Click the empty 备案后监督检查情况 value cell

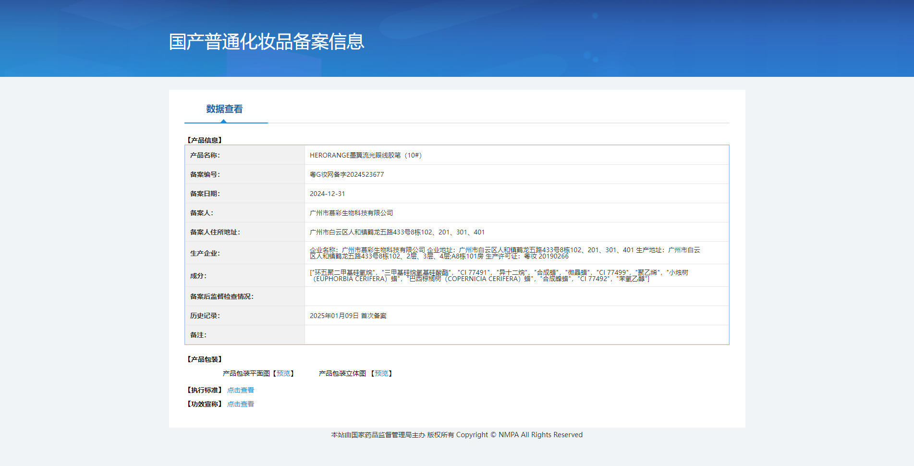point(516,296)
